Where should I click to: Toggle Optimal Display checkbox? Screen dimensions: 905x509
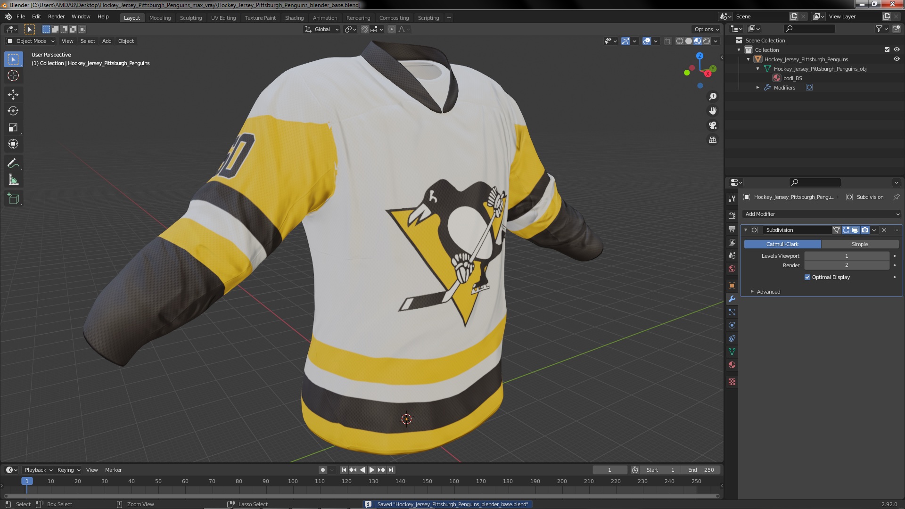[x=807, y=277]
